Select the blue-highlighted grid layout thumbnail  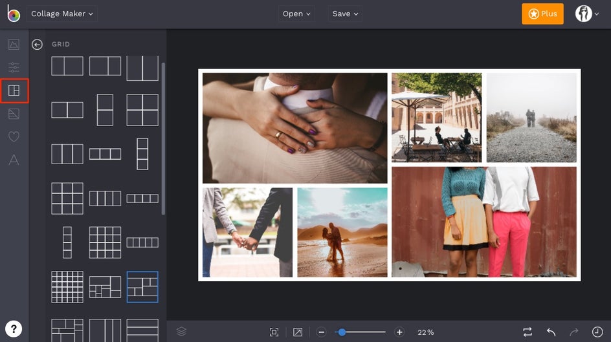pos(142,286)
